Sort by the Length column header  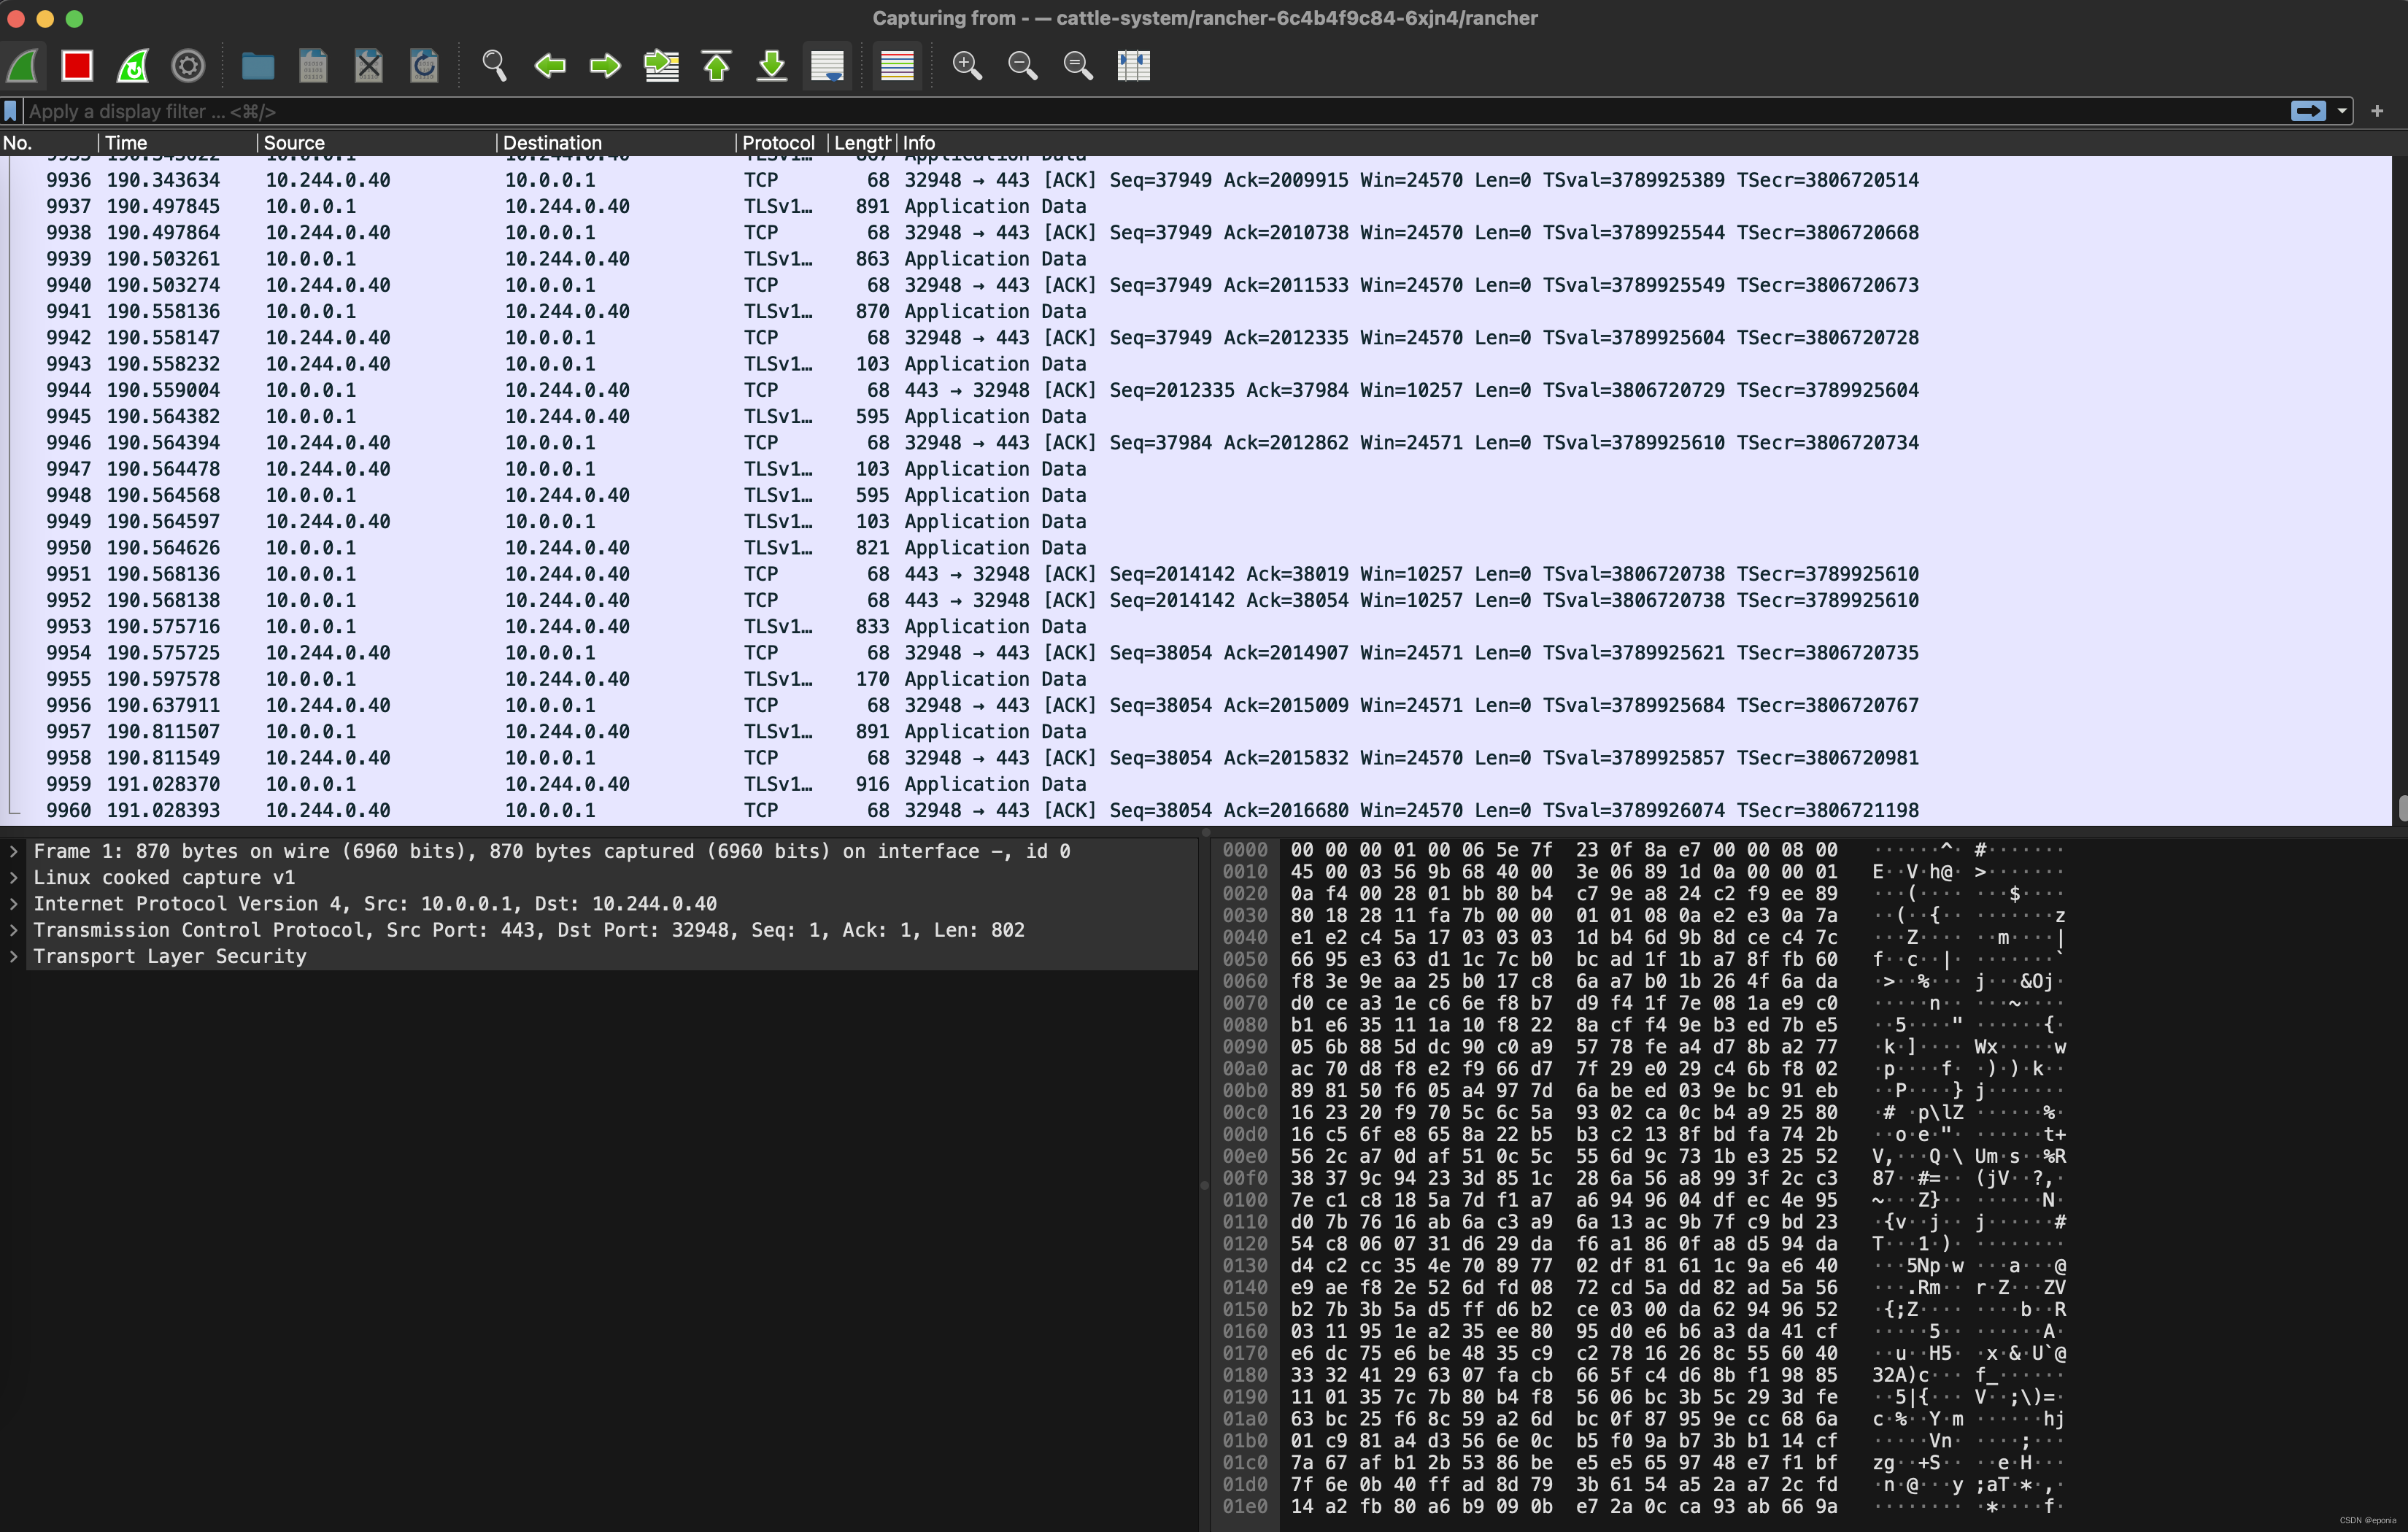point(861,143)
